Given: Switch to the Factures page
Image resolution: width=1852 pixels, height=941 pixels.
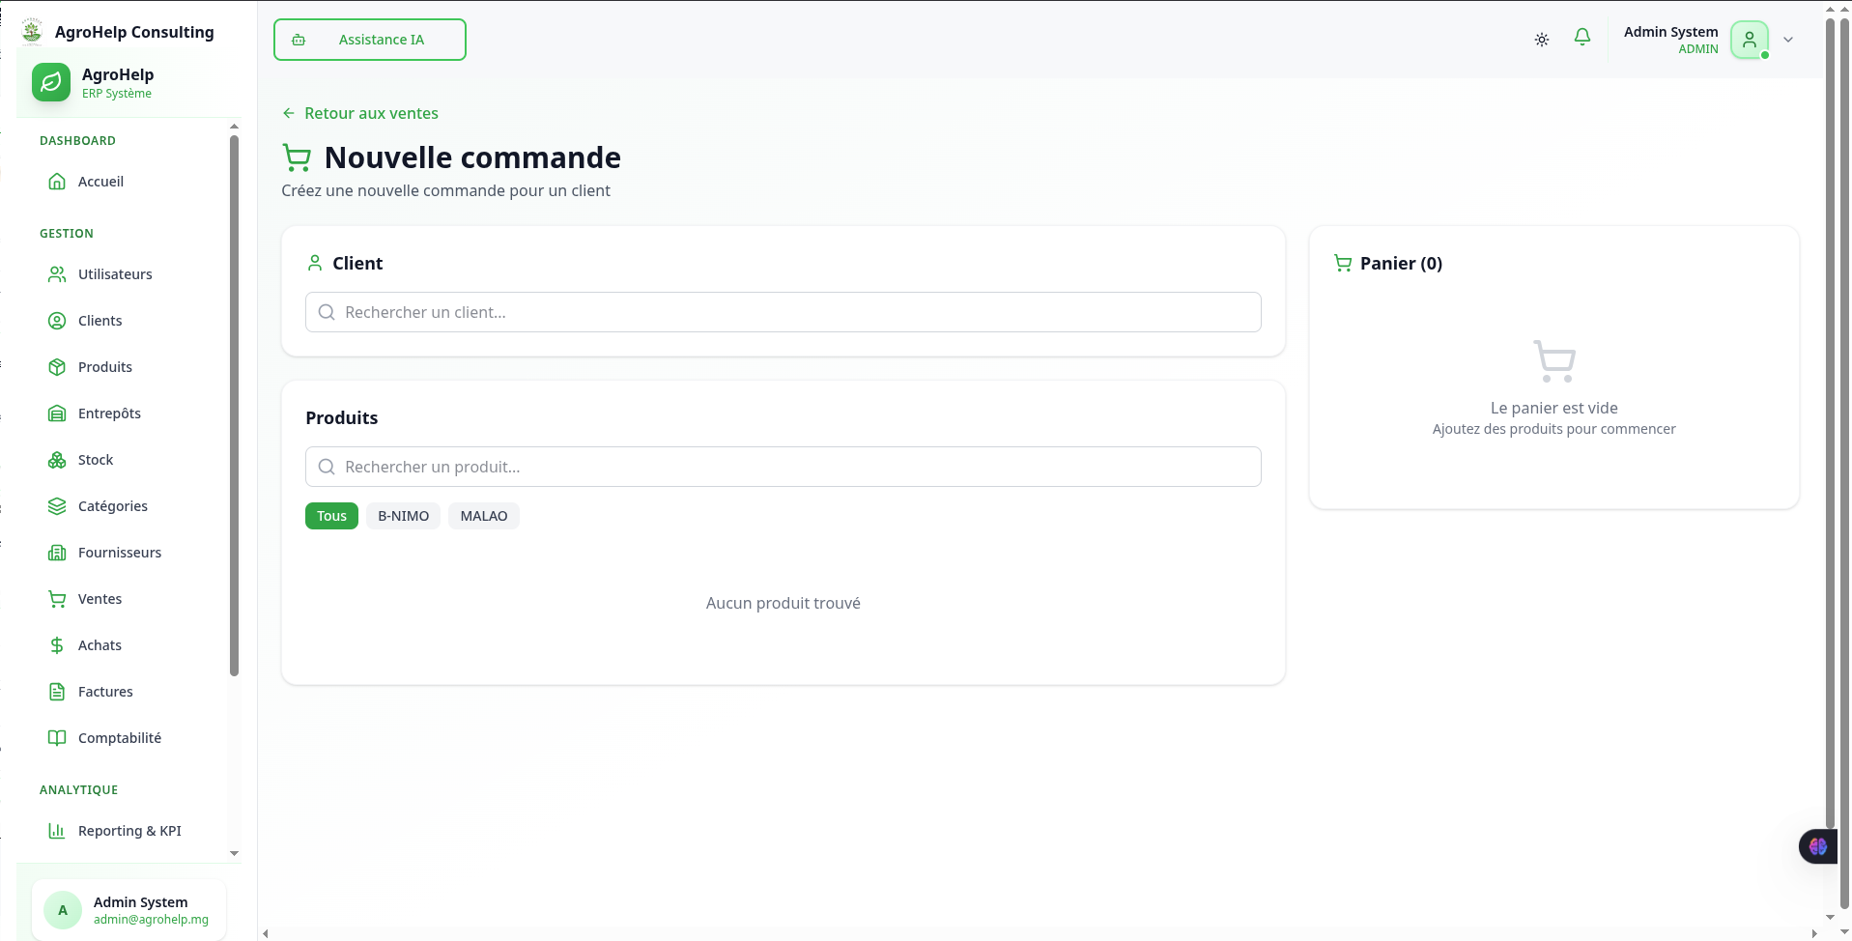Looking at the screenshot, I should click(105, 691).
